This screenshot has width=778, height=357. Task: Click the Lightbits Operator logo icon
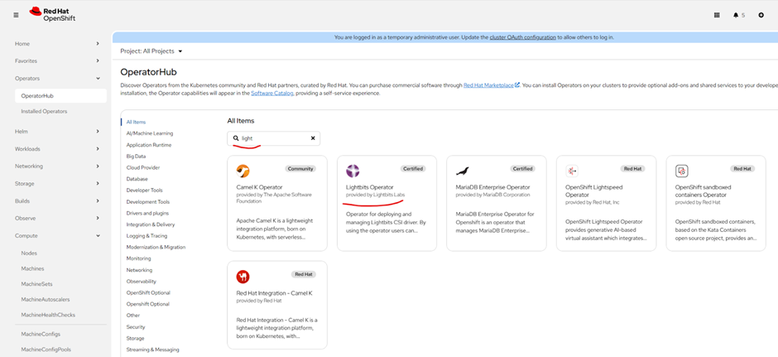click(x=353, y=171)
